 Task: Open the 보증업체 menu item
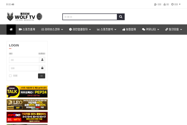(129, 29)
